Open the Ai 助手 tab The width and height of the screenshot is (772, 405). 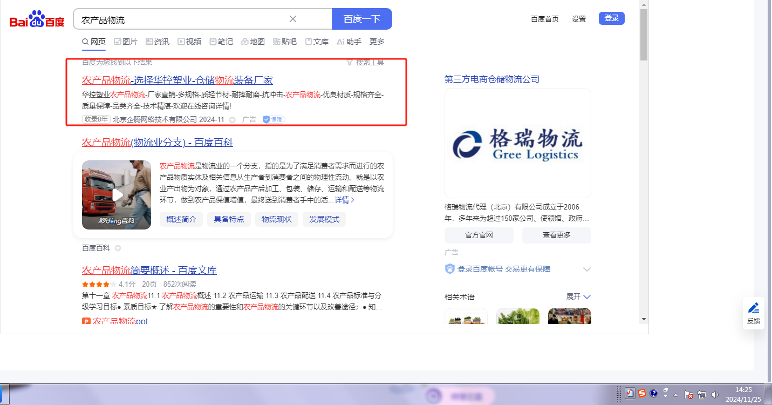tap(349, 42)
